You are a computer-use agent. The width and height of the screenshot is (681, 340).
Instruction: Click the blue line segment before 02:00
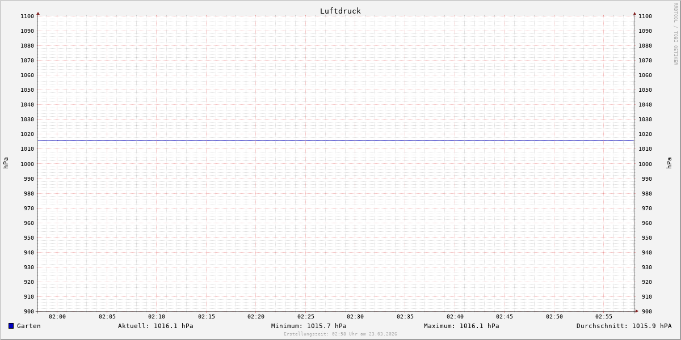47,141
